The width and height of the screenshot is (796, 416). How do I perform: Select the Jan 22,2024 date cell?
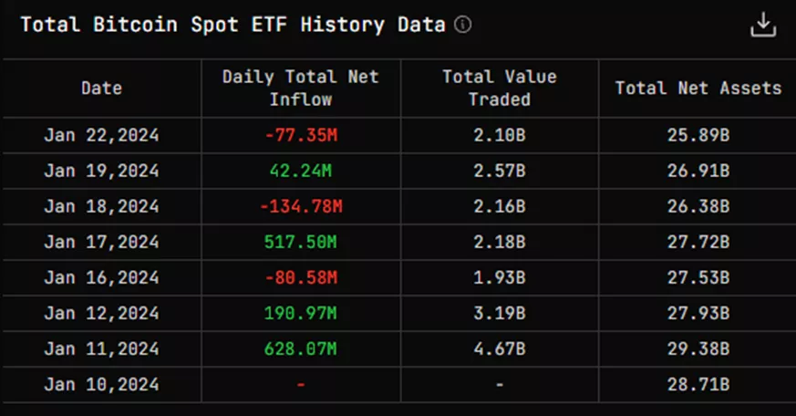pos(101,136)
